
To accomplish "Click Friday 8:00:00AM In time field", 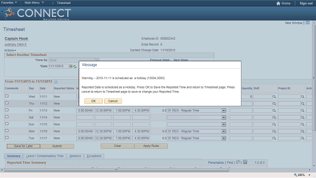I will [x=85, y=111].
